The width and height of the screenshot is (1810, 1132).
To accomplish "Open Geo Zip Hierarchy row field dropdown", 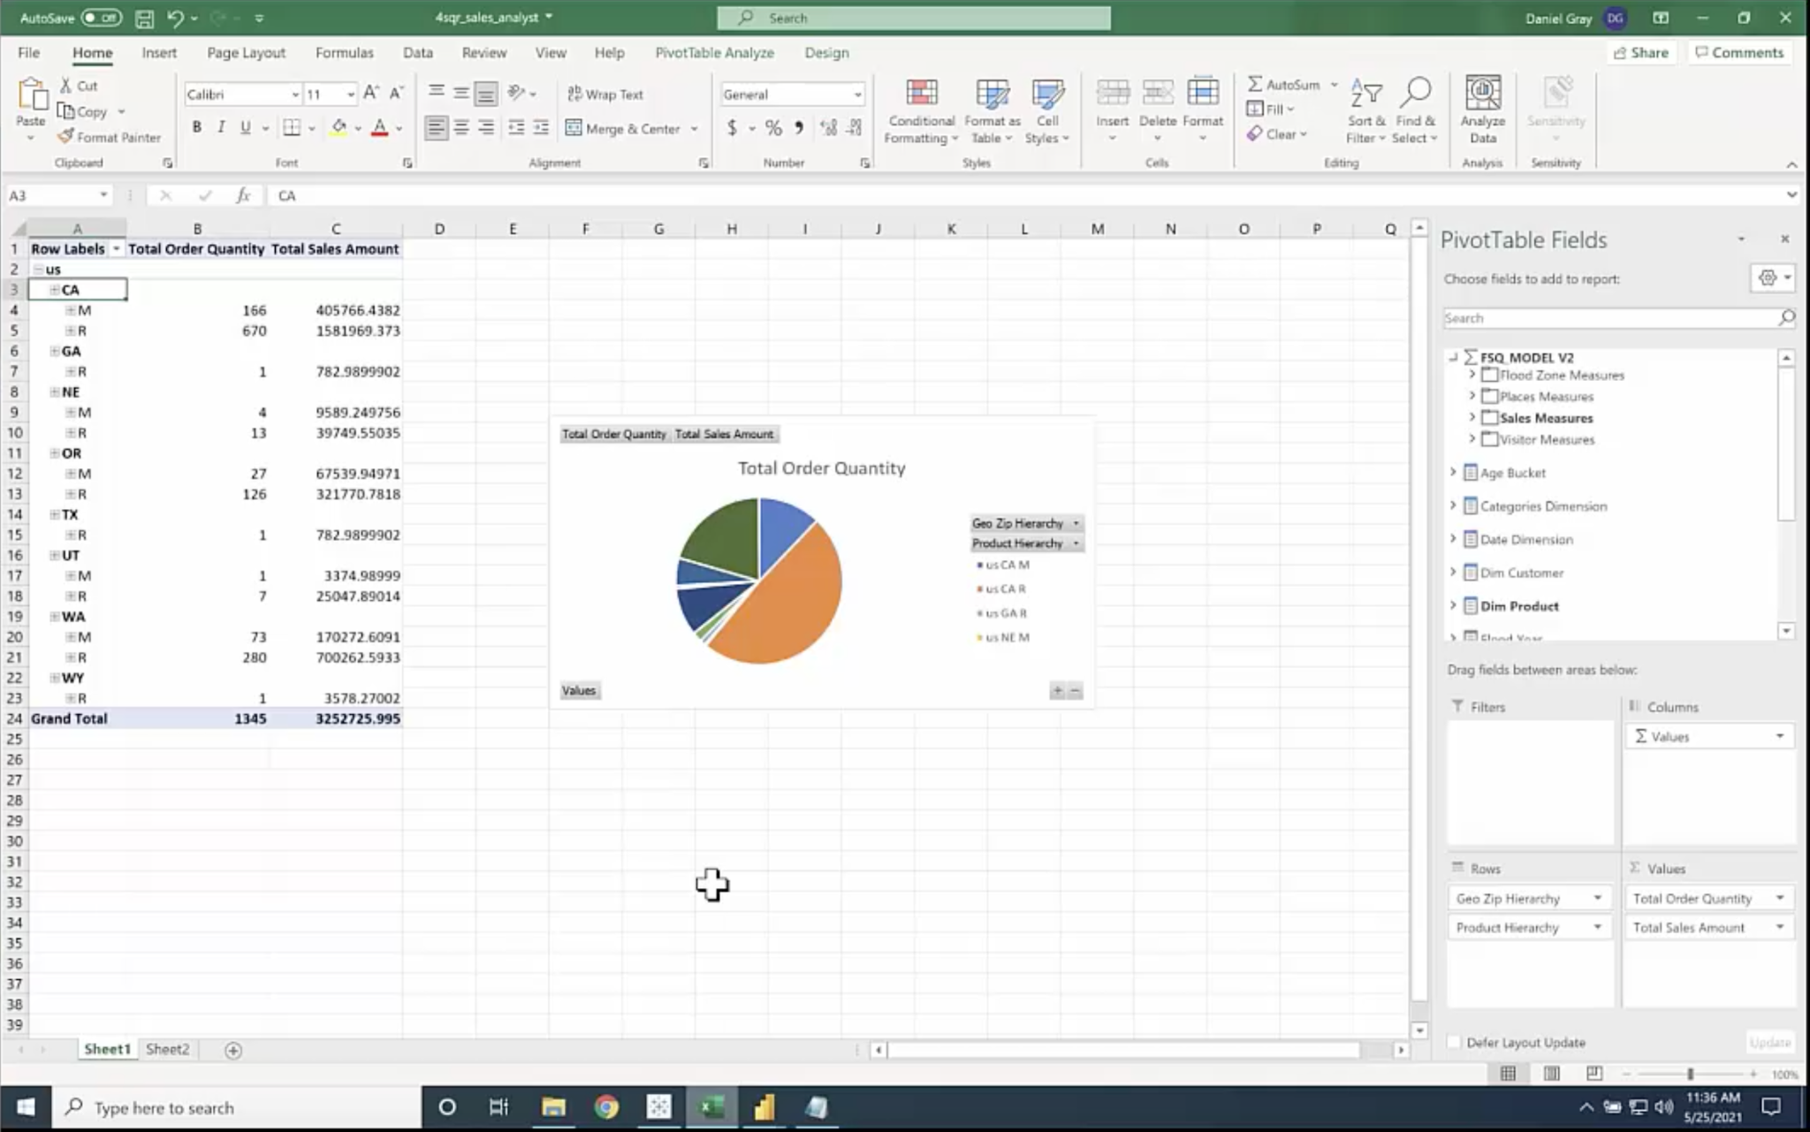I will [x=1597, y=899].
